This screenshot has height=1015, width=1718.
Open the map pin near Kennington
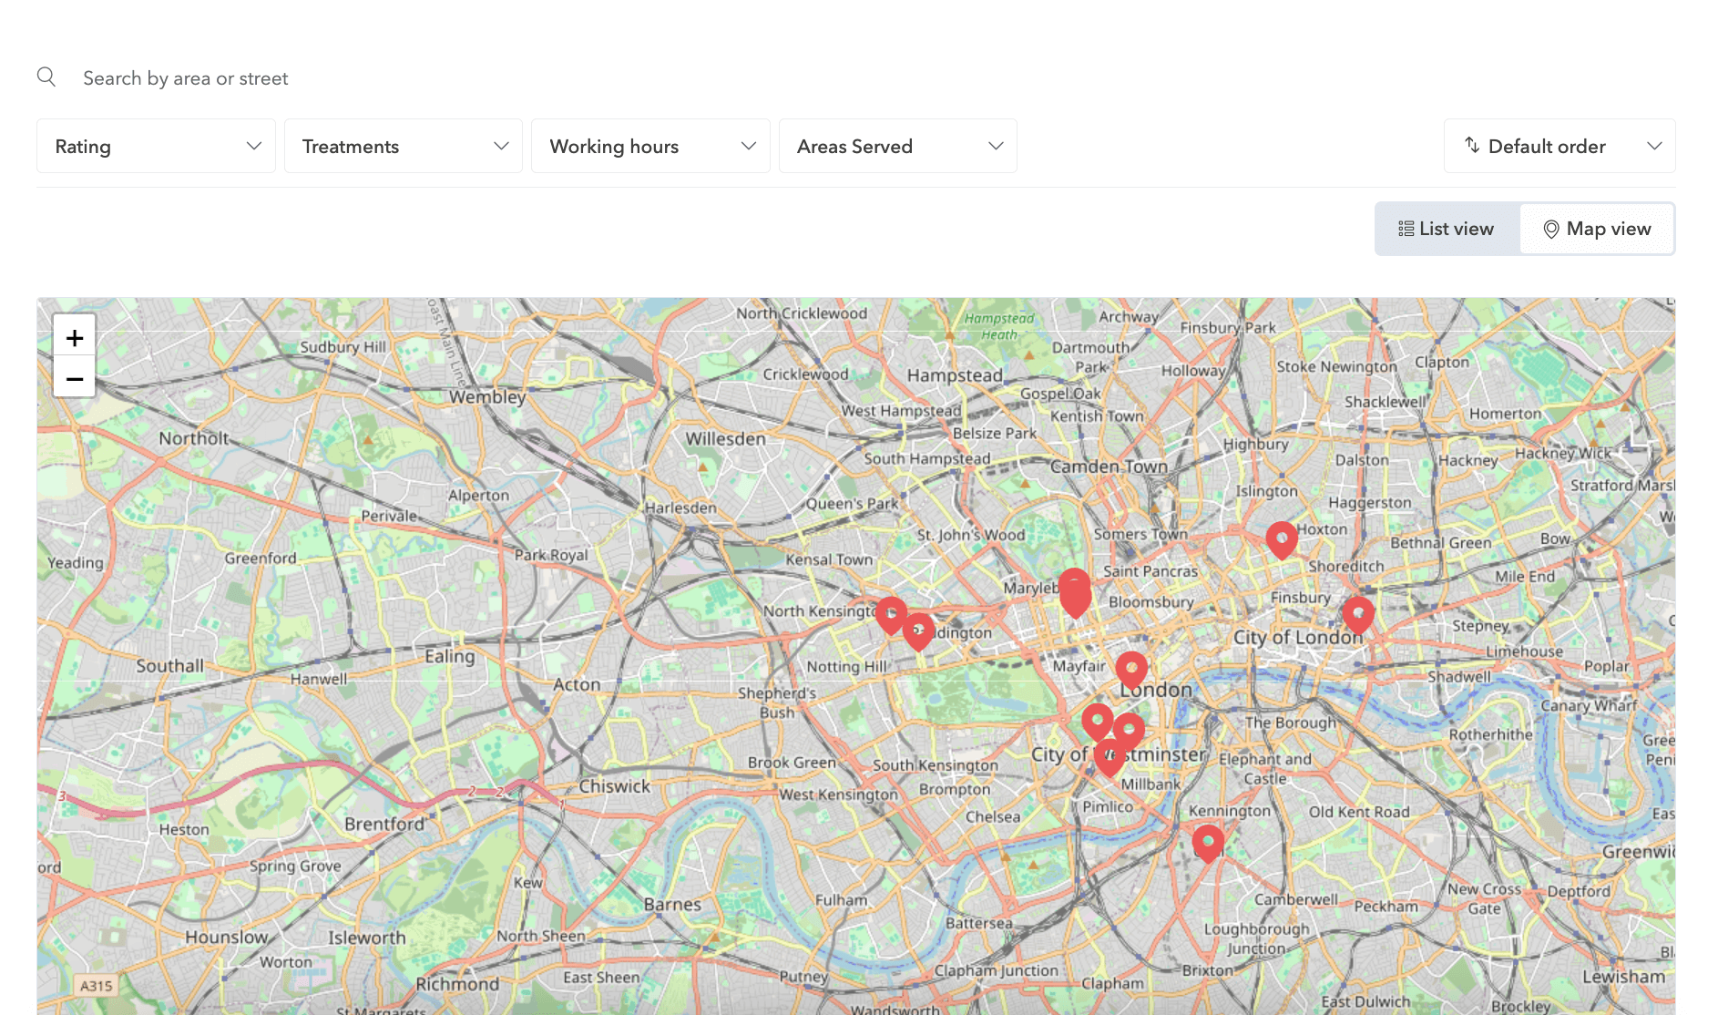tap(1208, 844)
